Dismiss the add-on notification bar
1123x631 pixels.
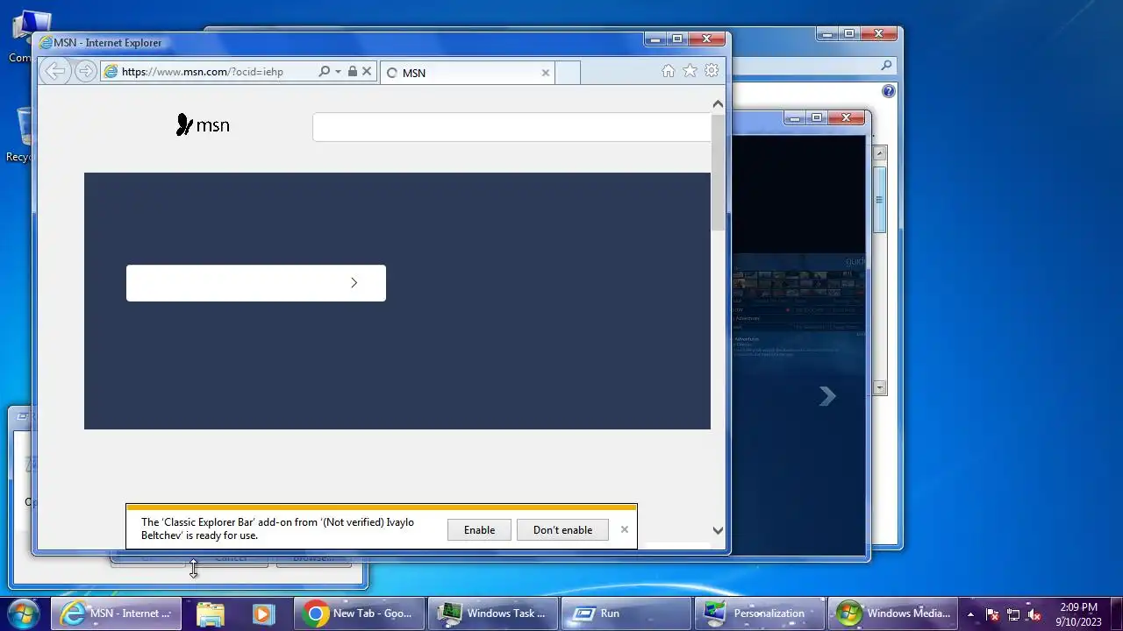click(x=625, y=529)
